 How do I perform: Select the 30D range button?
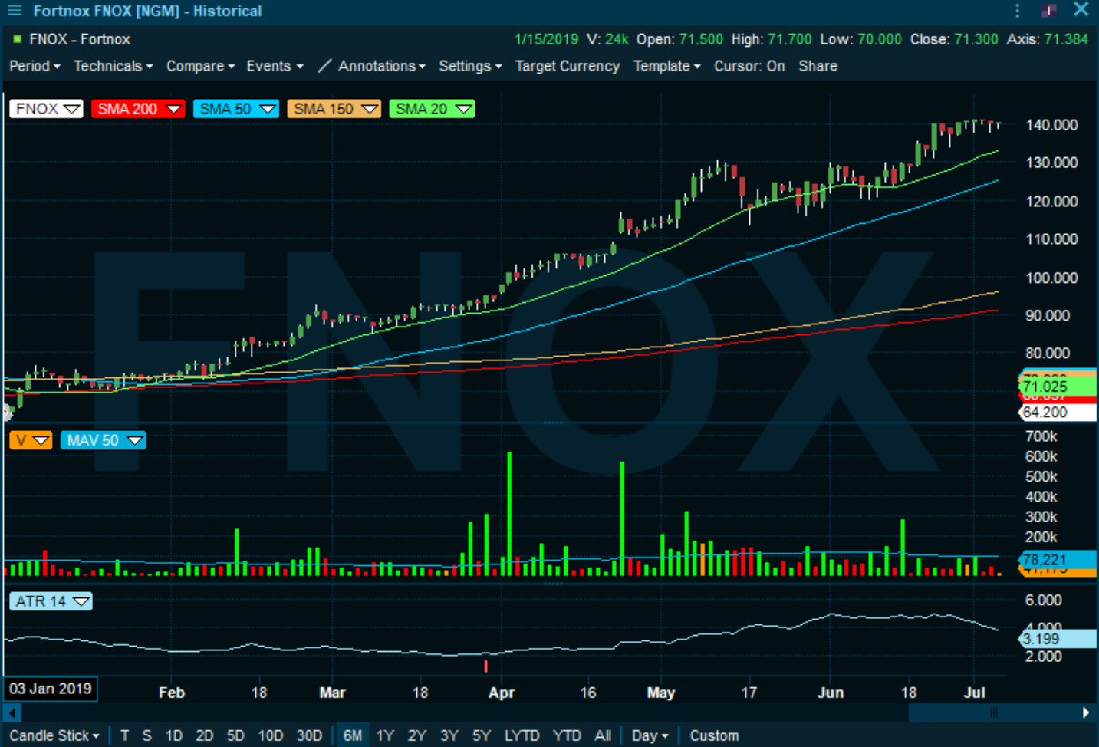[x=309, y=735]
